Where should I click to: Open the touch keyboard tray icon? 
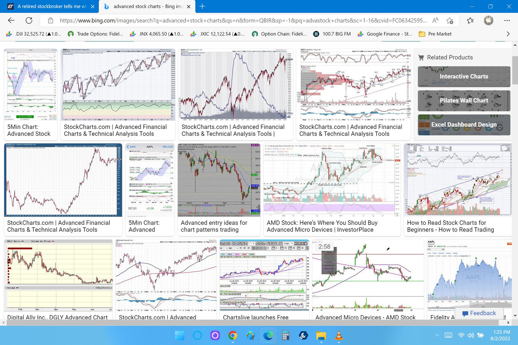coord(448,336)
